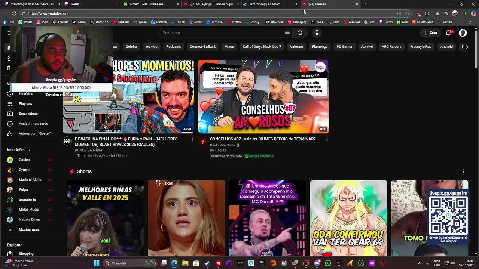Switch to Visualização de moderadores tab
This screenshot has width=479, height=269.
31,4
